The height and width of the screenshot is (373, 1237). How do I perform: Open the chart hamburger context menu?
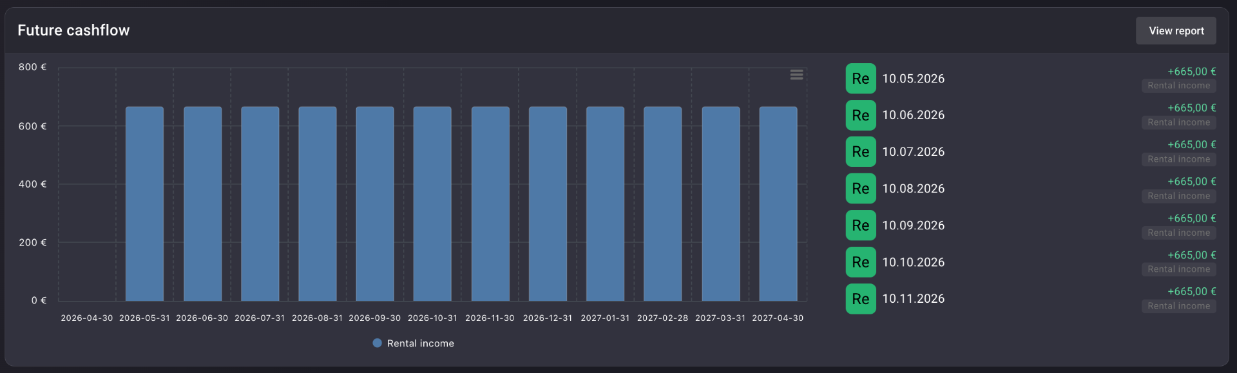pos(796,75)
